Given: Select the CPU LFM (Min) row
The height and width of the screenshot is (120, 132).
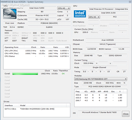Looking at the screenshot, I should click(37, 51).
